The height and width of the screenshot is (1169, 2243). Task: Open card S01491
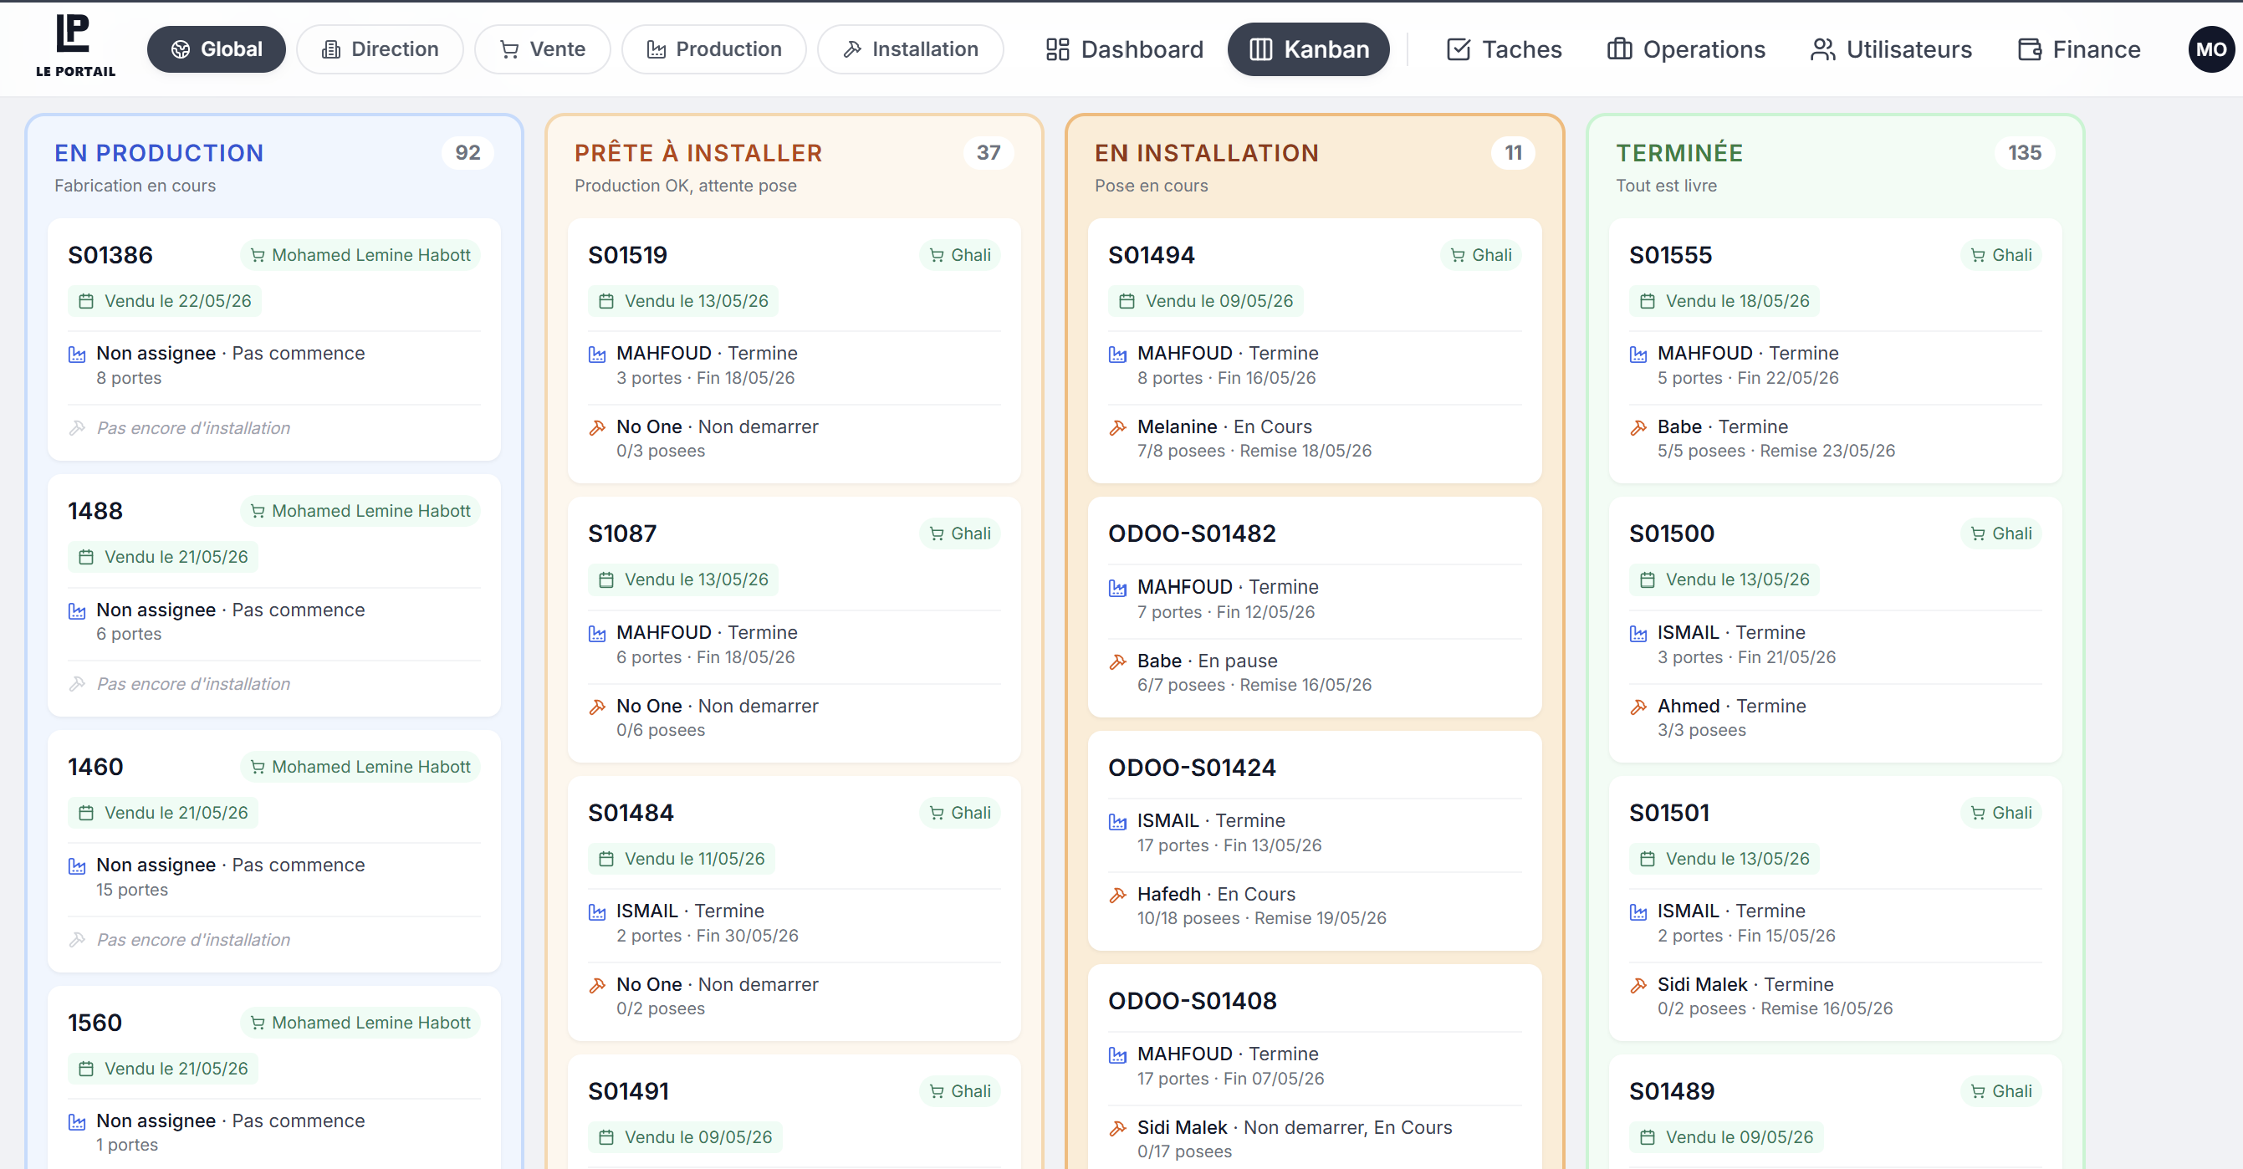[793, 1111]
